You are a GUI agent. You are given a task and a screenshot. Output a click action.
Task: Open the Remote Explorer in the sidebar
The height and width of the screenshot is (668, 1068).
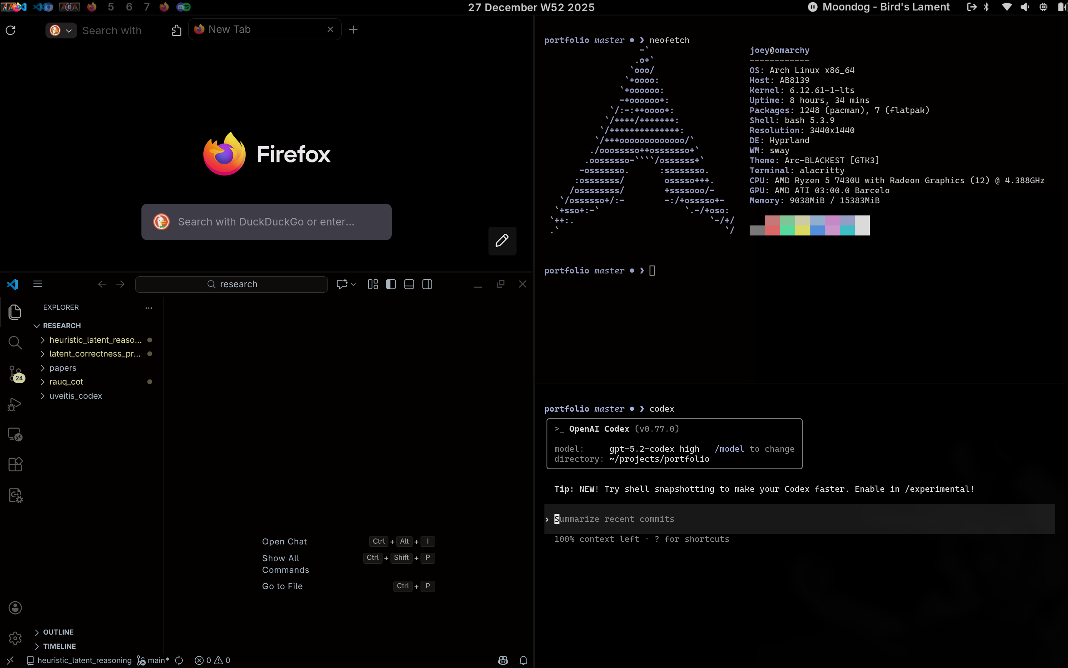pyautogui.click(x=15, y=434)
